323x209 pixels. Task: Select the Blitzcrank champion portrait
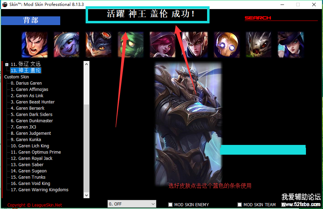point(227,45)
